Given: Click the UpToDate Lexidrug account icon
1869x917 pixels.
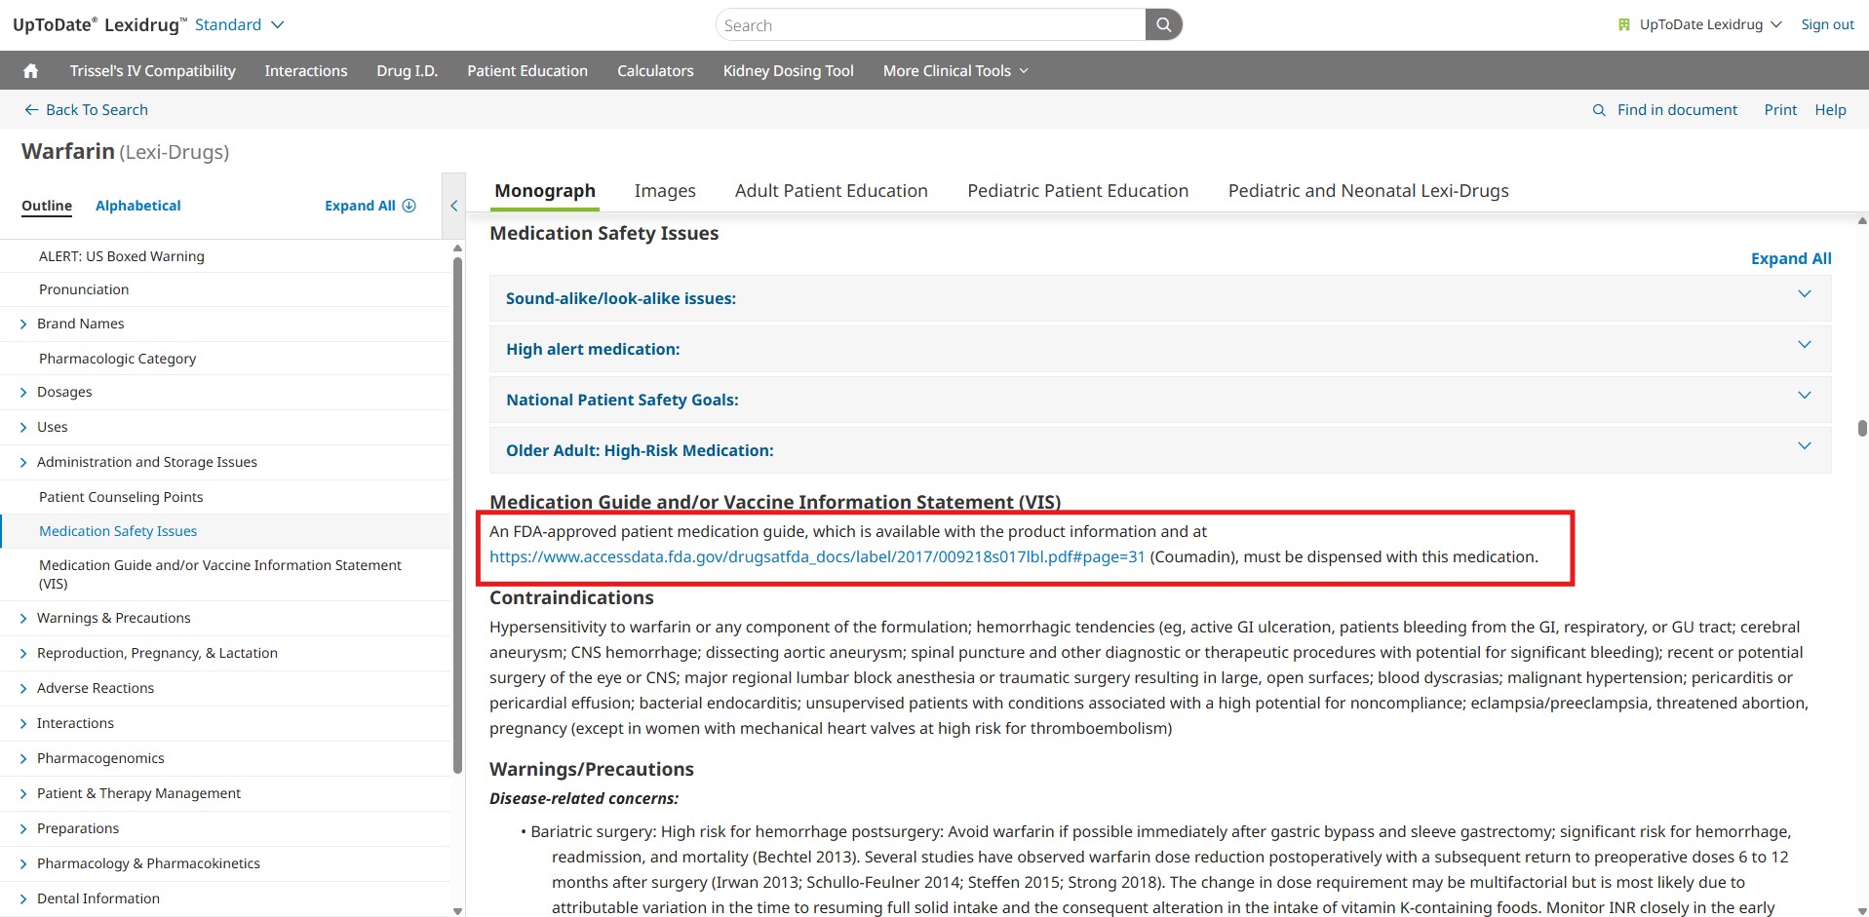Looking at the screenshot, I should 1623,25.
